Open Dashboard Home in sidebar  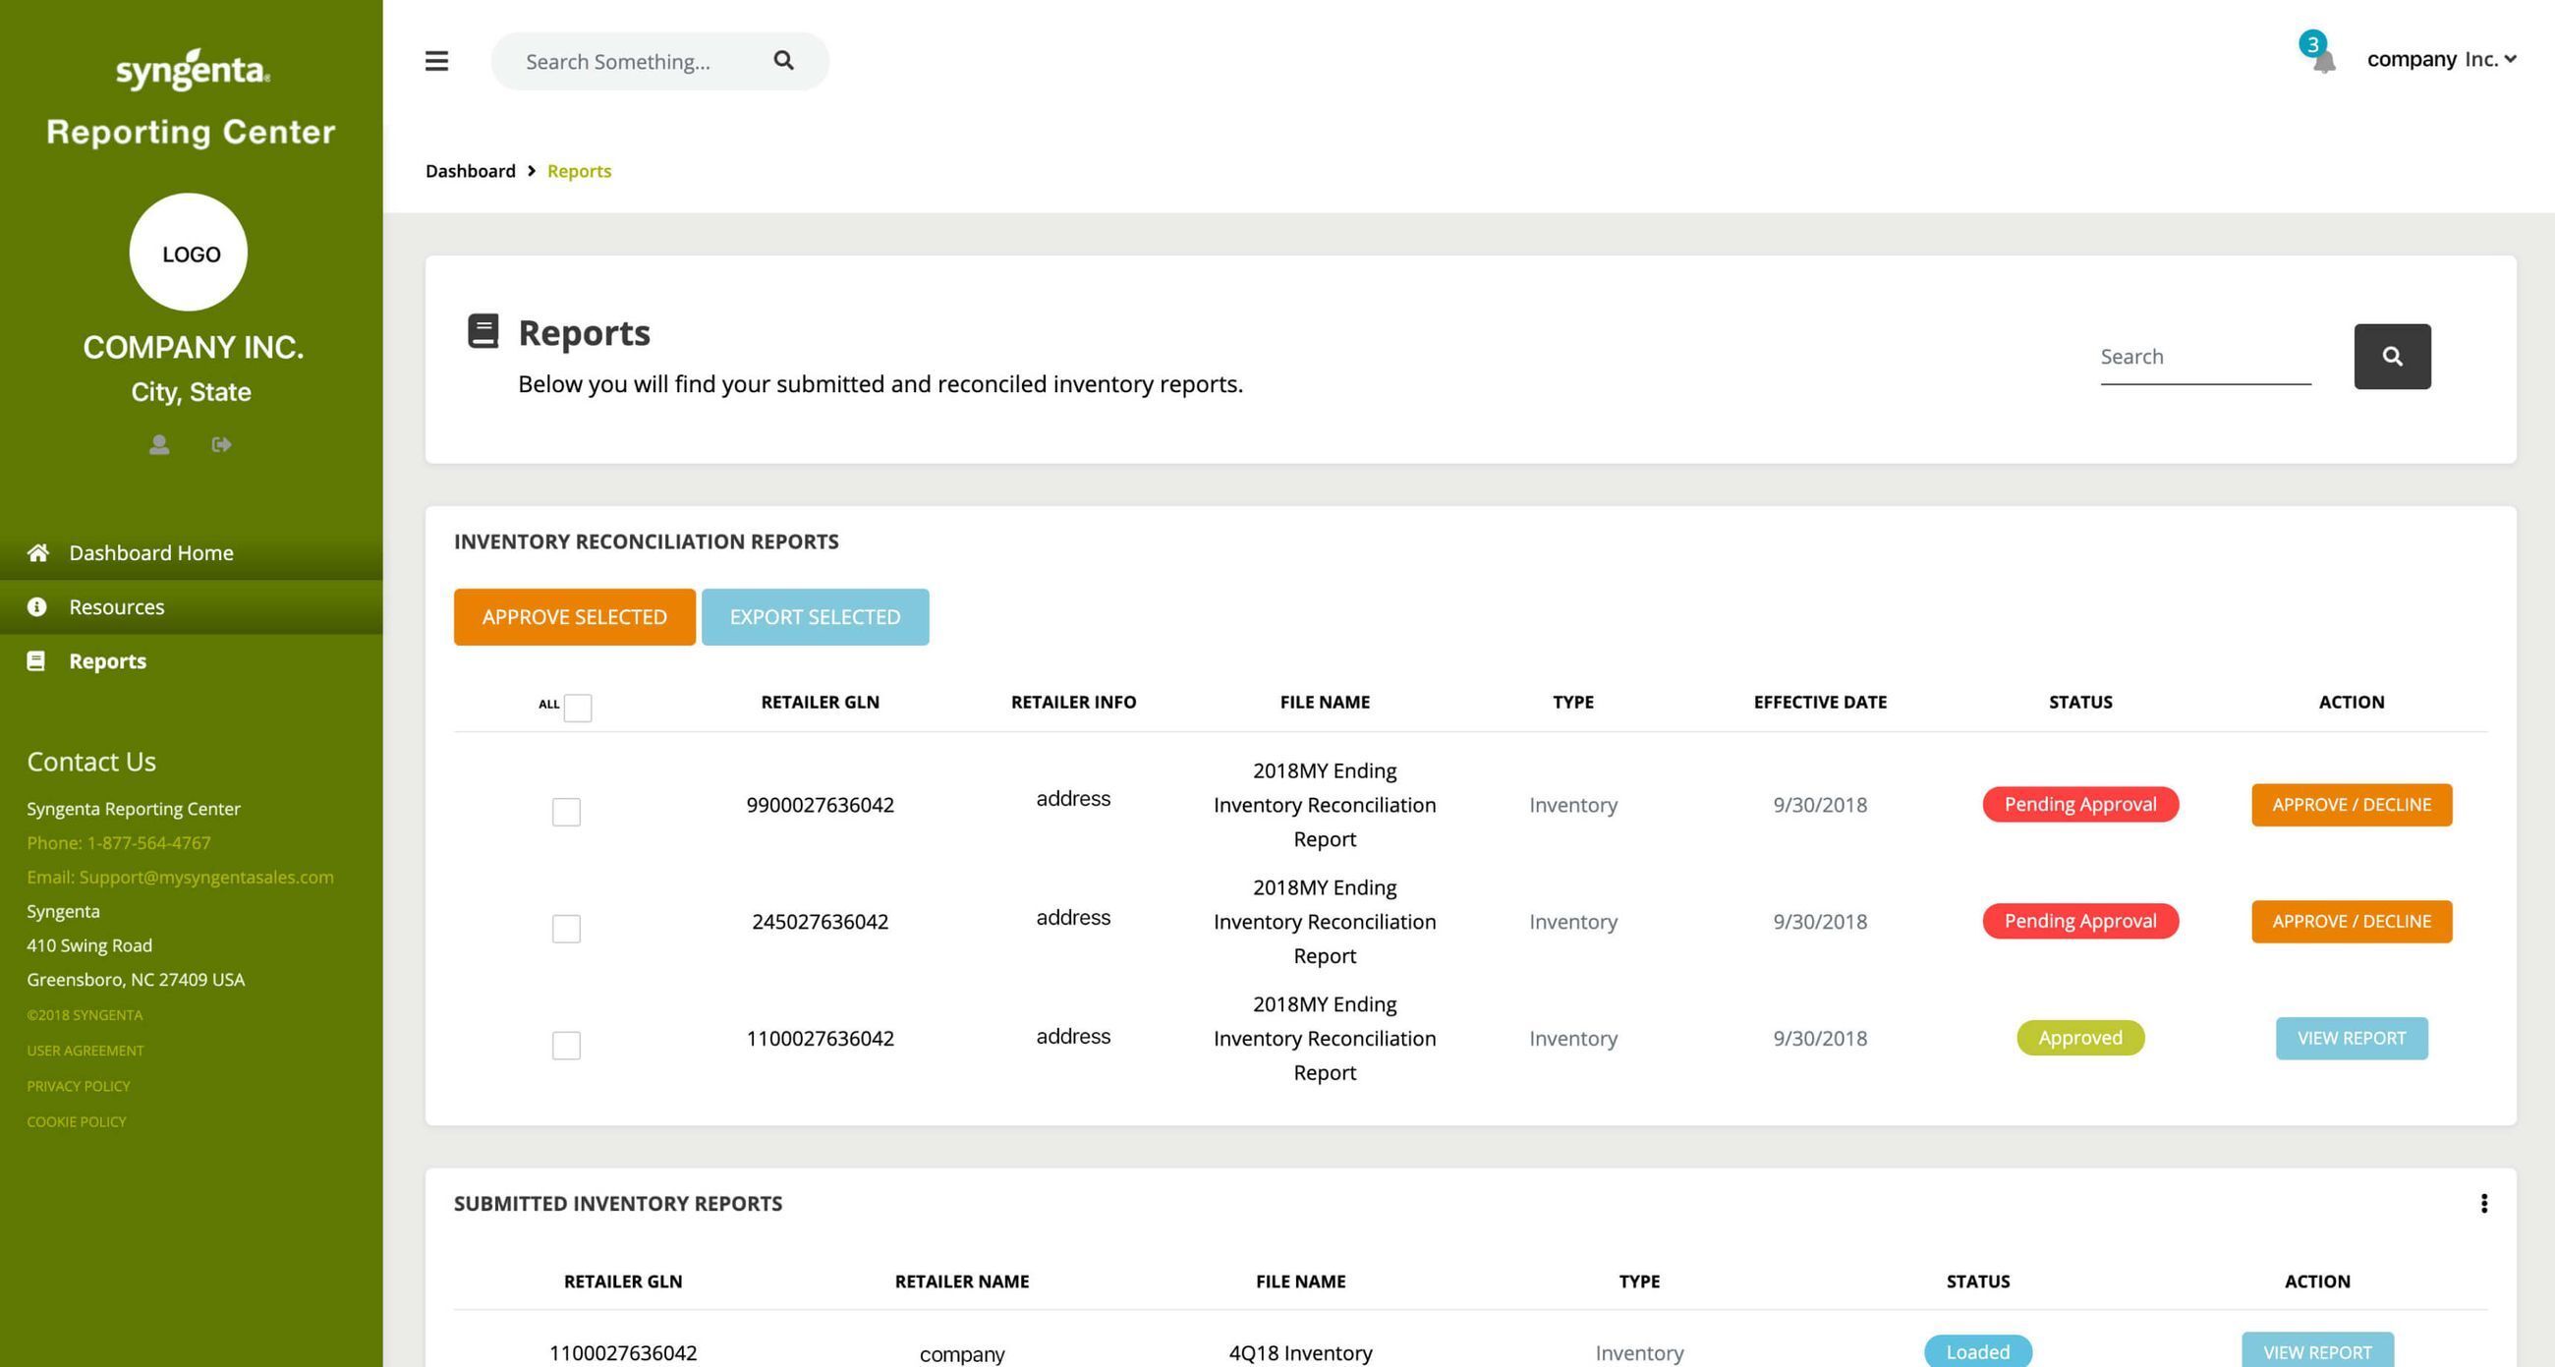click(150, 552)
